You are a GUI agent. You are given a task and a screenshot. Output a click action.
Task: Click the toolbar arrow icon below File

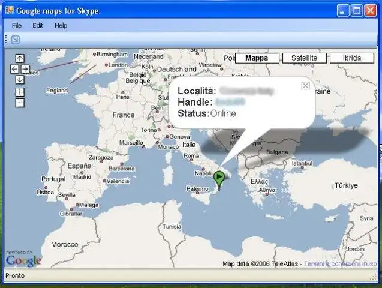pyautogui.click(x=16, y=40)
